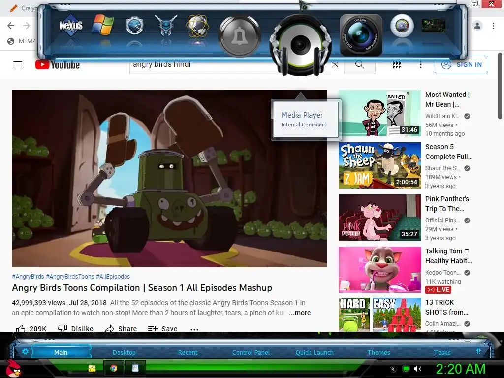The width and height of the screenshot is (504, 378).
Task: Open Shaun the Sheep Season 5 thumbnail
Action: coord(379,165)
